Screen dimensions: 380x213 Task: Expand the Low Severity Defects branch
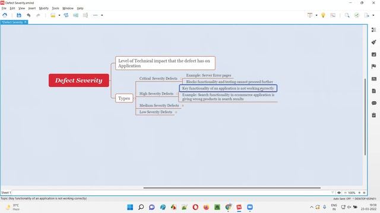point(176,112)
